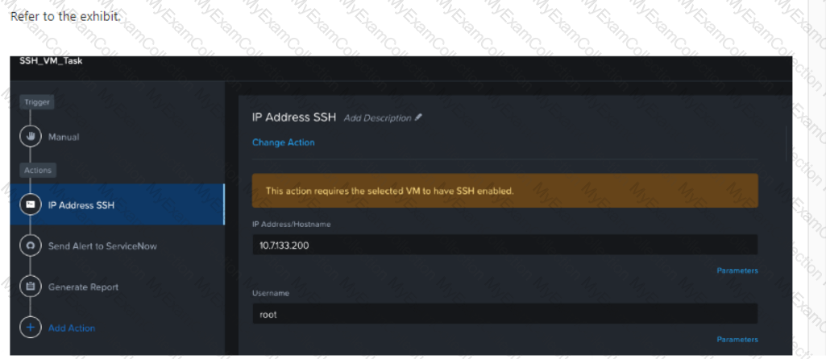This screenshot has width=826, height=359.
Task: Open Parameters under the Username field
Action: (x=737, y=340)
